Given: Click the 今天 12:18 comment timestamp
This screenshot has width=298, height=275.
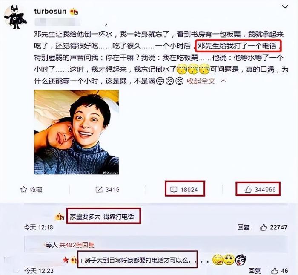Looking at the screenshot, I should click(x=39, y=227).
